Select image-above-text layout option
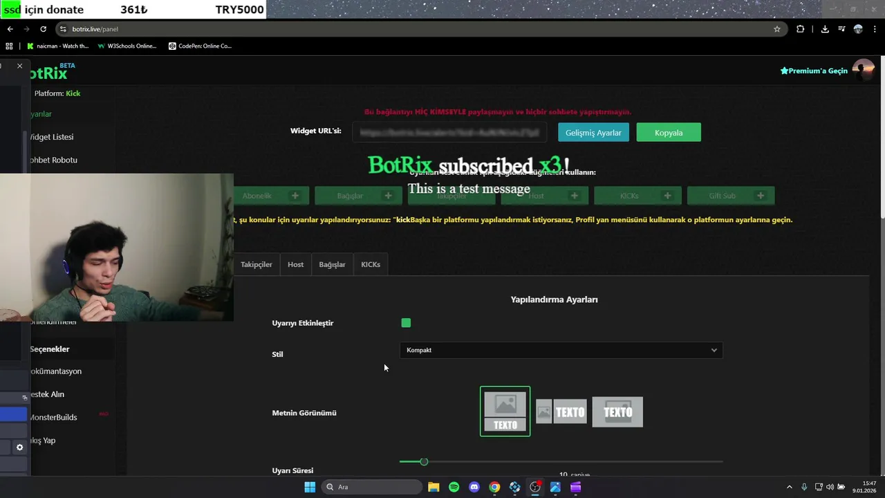 pos(505,412)
